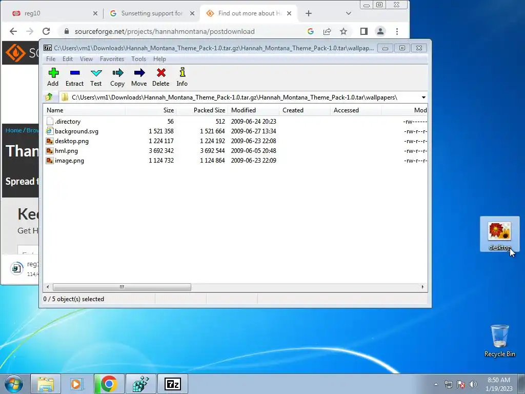Open Windows Explorer from the taskbar
The height and width of the screenshot is (394, 525).
click(x=46, y=384)
